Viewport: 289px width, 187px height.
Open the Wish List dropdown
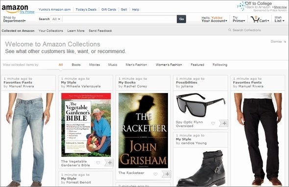point(279,19)
